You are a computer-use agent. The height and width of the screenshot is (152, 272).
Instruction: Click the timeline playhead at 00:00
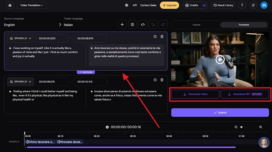coord(25,133)
